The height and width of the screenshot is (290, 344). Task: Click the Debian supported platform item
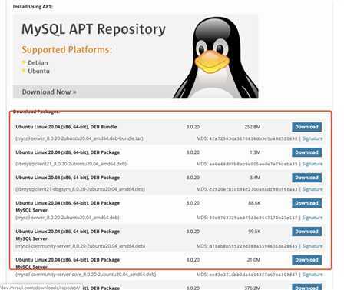tap(38, 63)
